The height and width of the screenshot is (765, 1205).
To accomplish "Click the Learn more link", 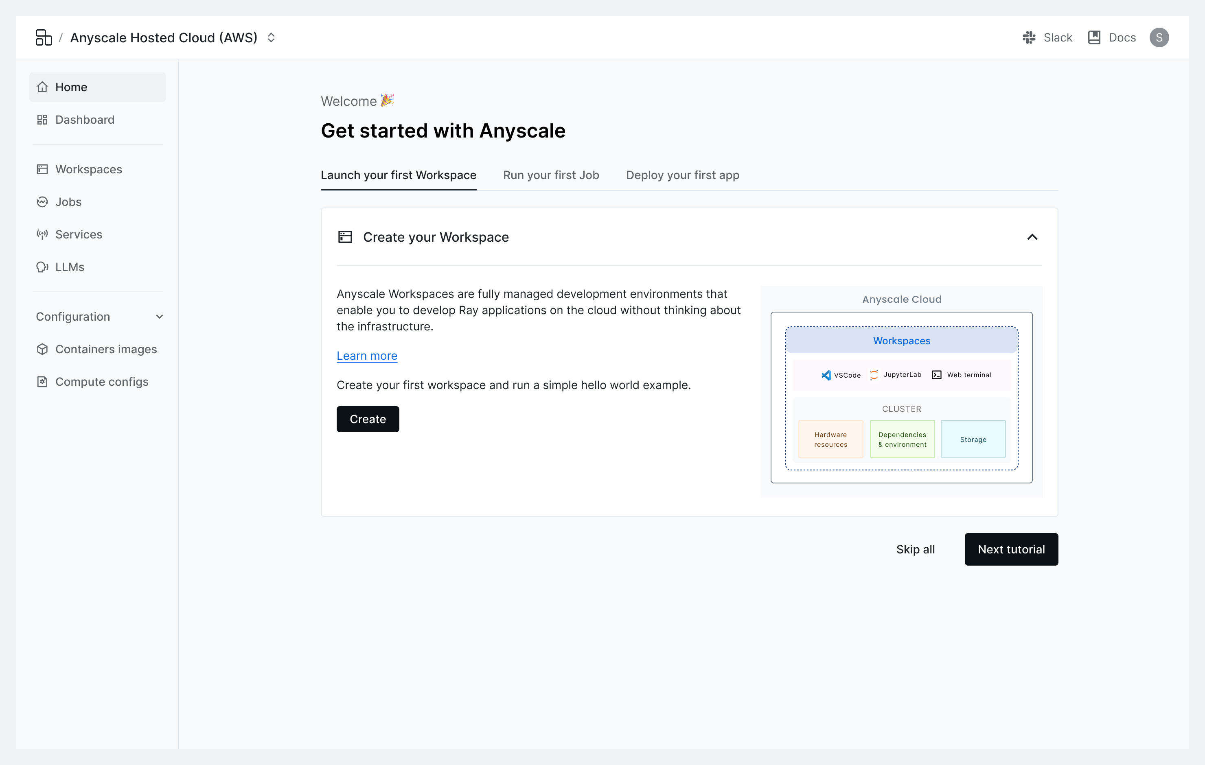I will pyautogui.click(x=366, y=356).
